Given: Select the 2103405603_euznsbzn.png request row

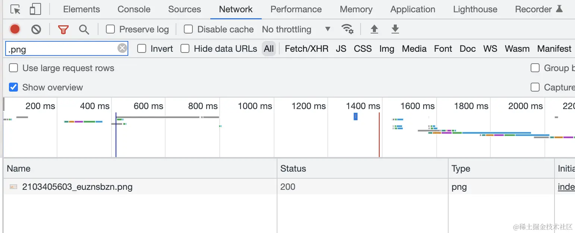Looking at the screenshot, I should [77, 186].
